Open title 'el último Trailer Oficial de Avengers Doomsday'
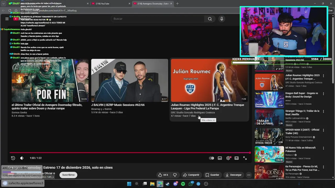Screen dimensions: 335x188 pos(47,107)
